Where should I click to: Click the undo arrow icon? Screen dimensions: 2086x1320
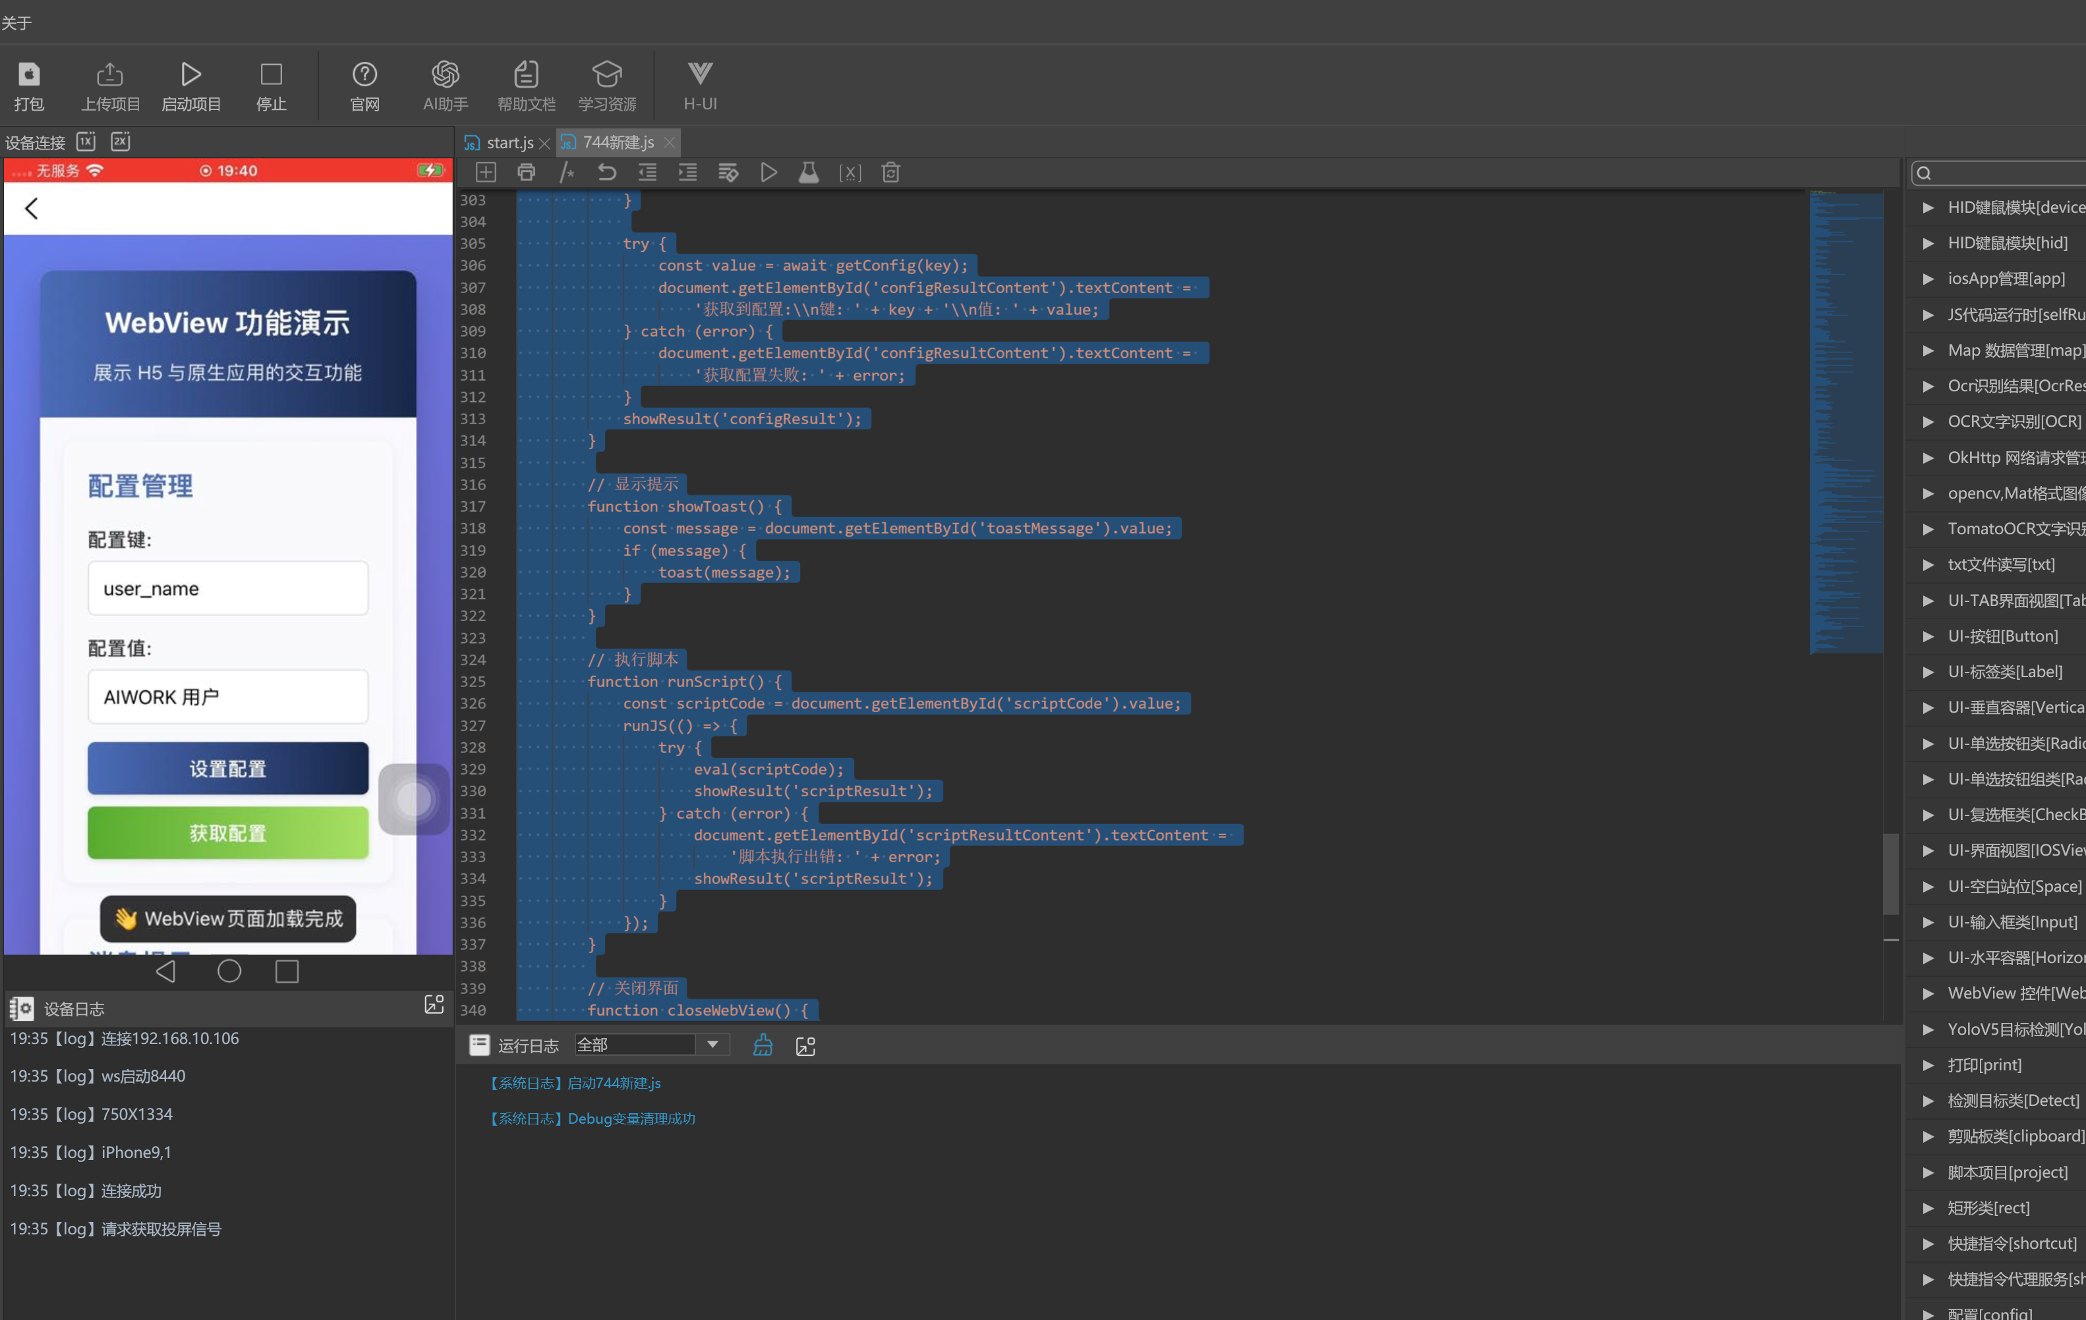pos(606,173)
